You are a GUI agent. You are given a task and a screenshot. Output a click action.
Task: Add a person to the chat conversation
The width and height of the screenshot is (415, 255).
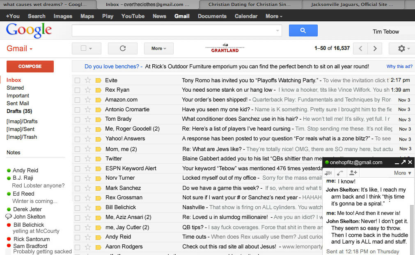[352, 173]
